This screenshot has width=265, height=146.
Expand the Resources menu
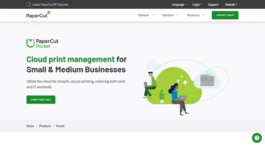[x=195, y=15]
